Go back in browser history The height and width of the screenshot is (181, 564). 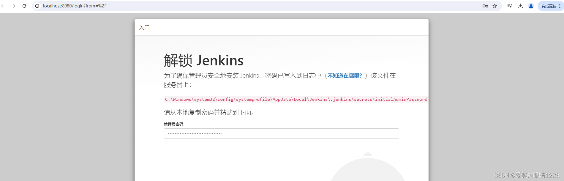point(3,6)
